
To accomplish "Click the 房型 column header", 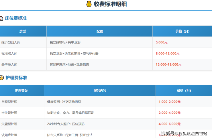I will click(23, 31).
